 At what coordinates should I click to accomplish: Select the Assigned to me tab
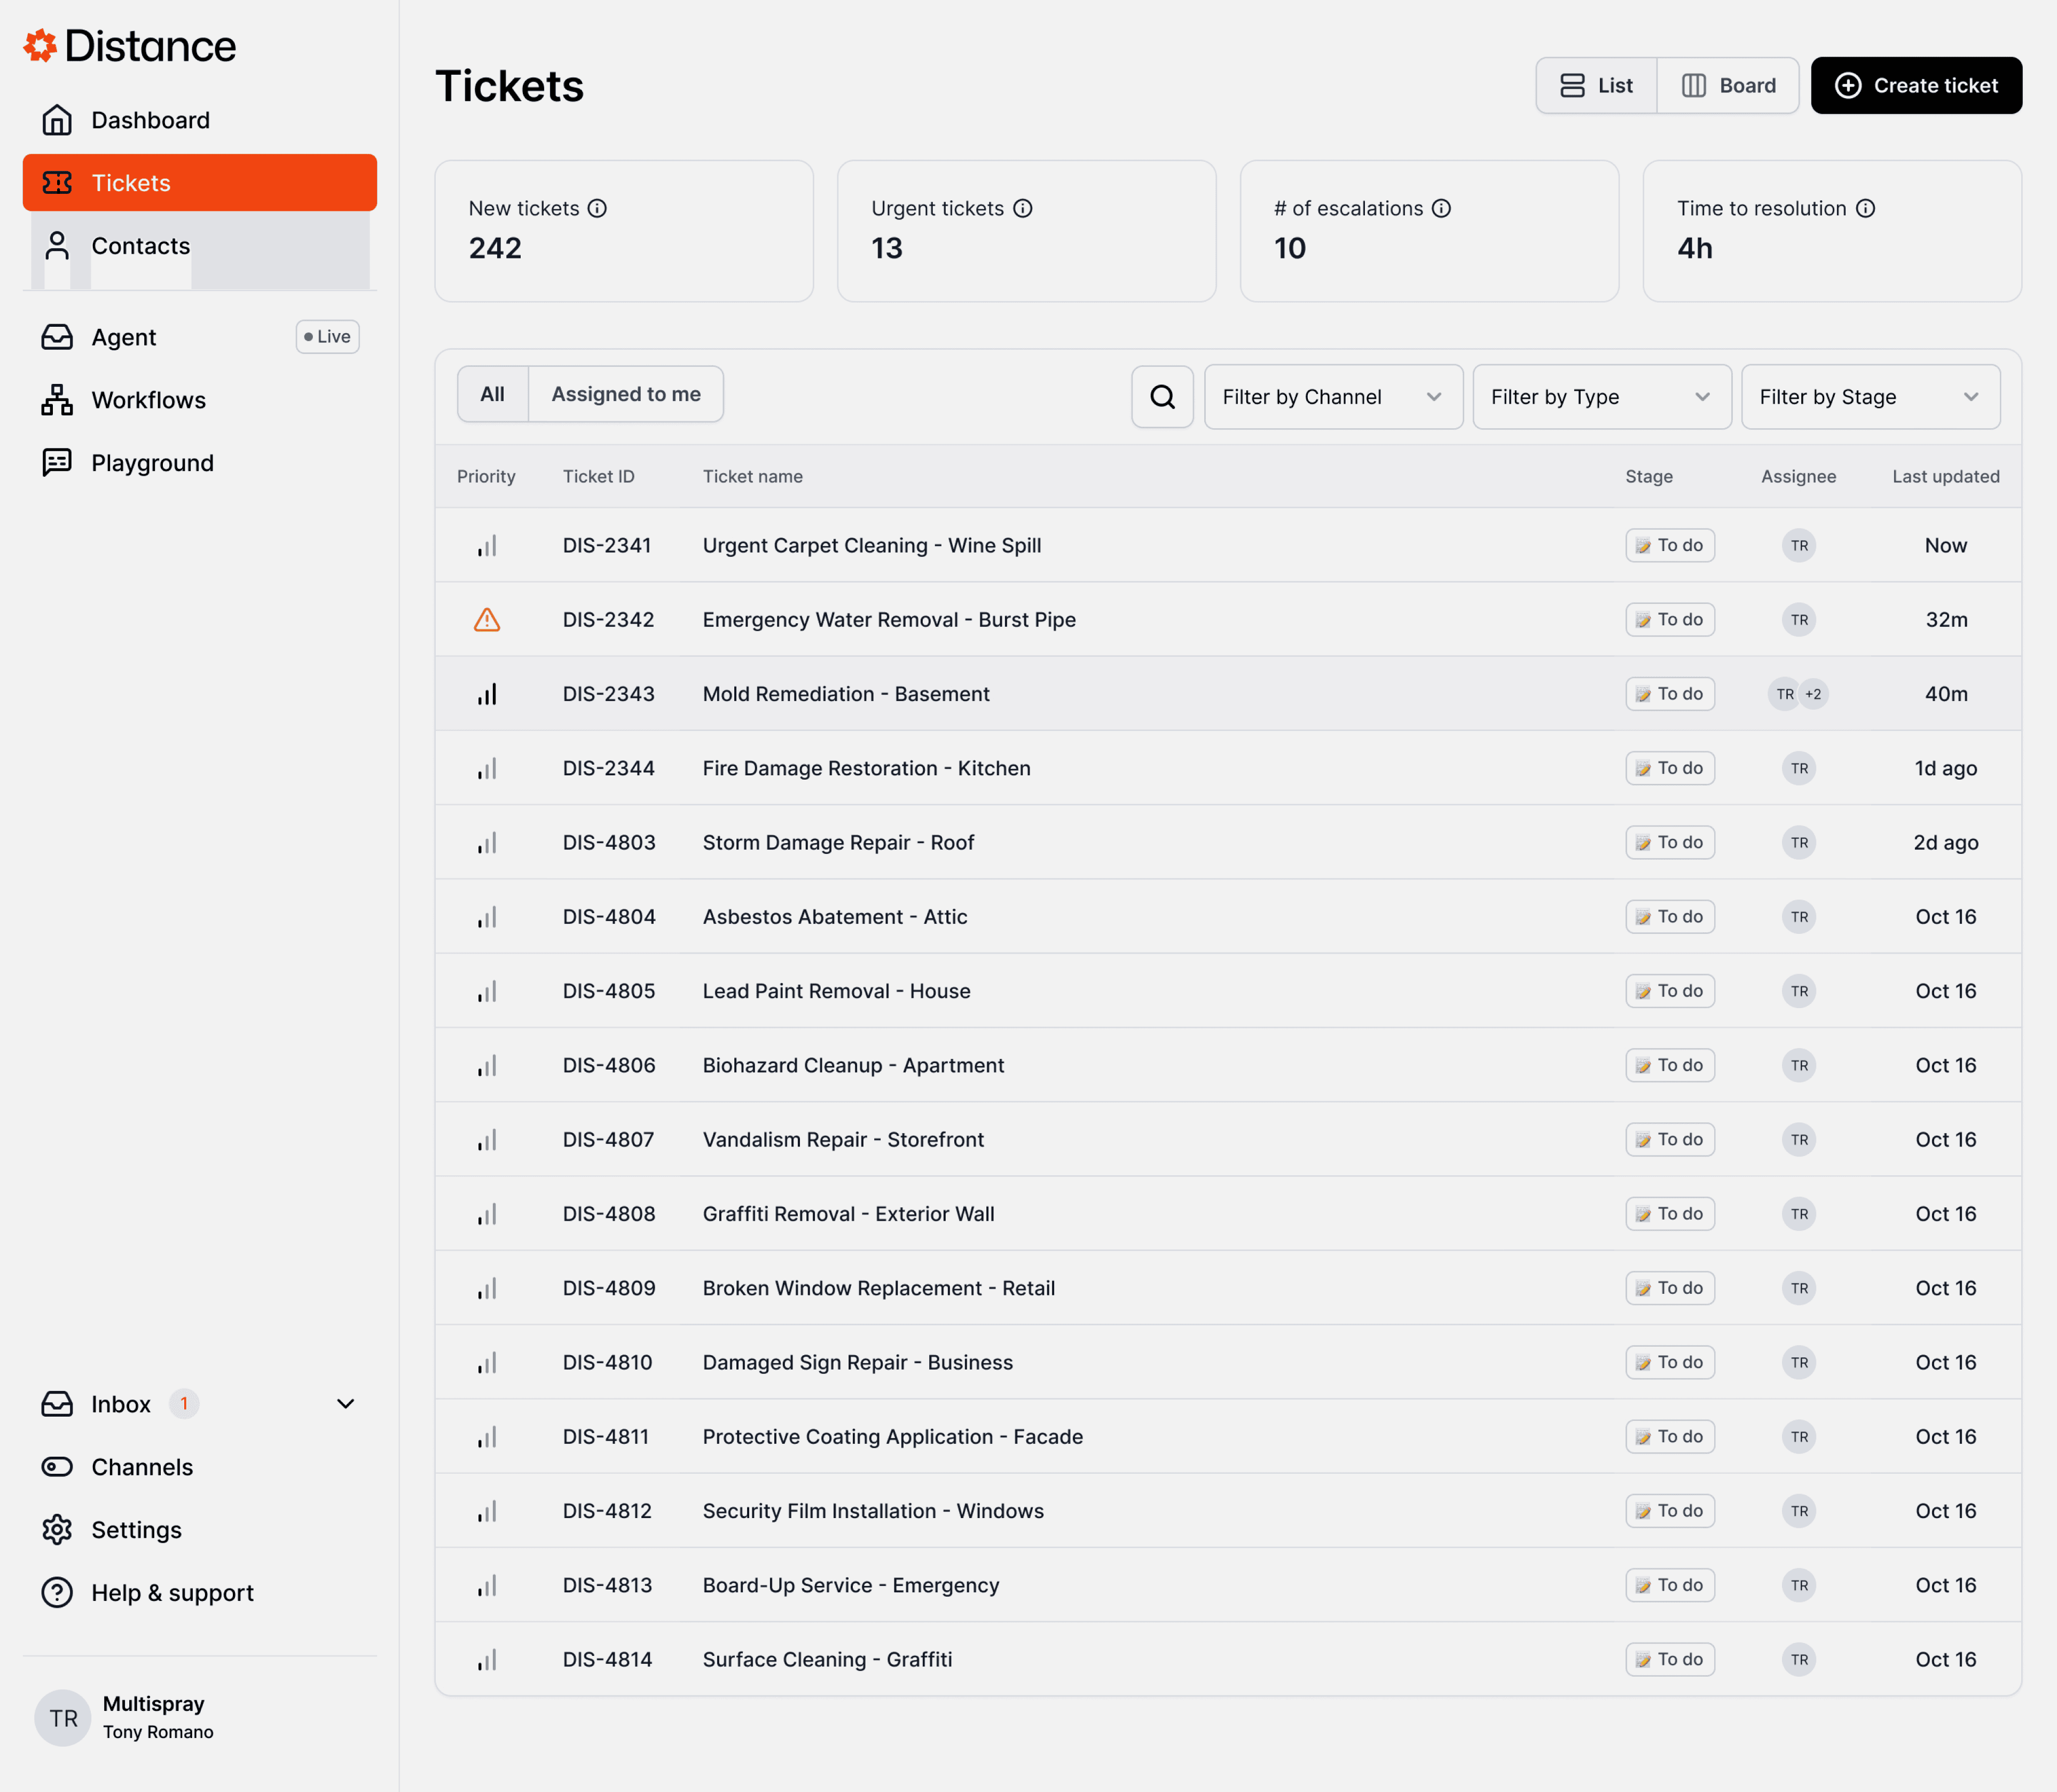click(625, 394)
